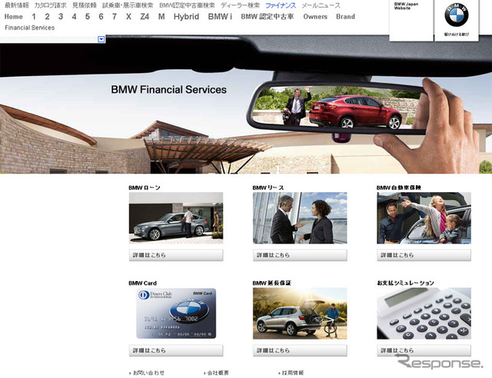Image resolution: width=492 pixels, height=378 pixels.
Task: Open お問い合わせ footer link
Action: tap(147, 373)
